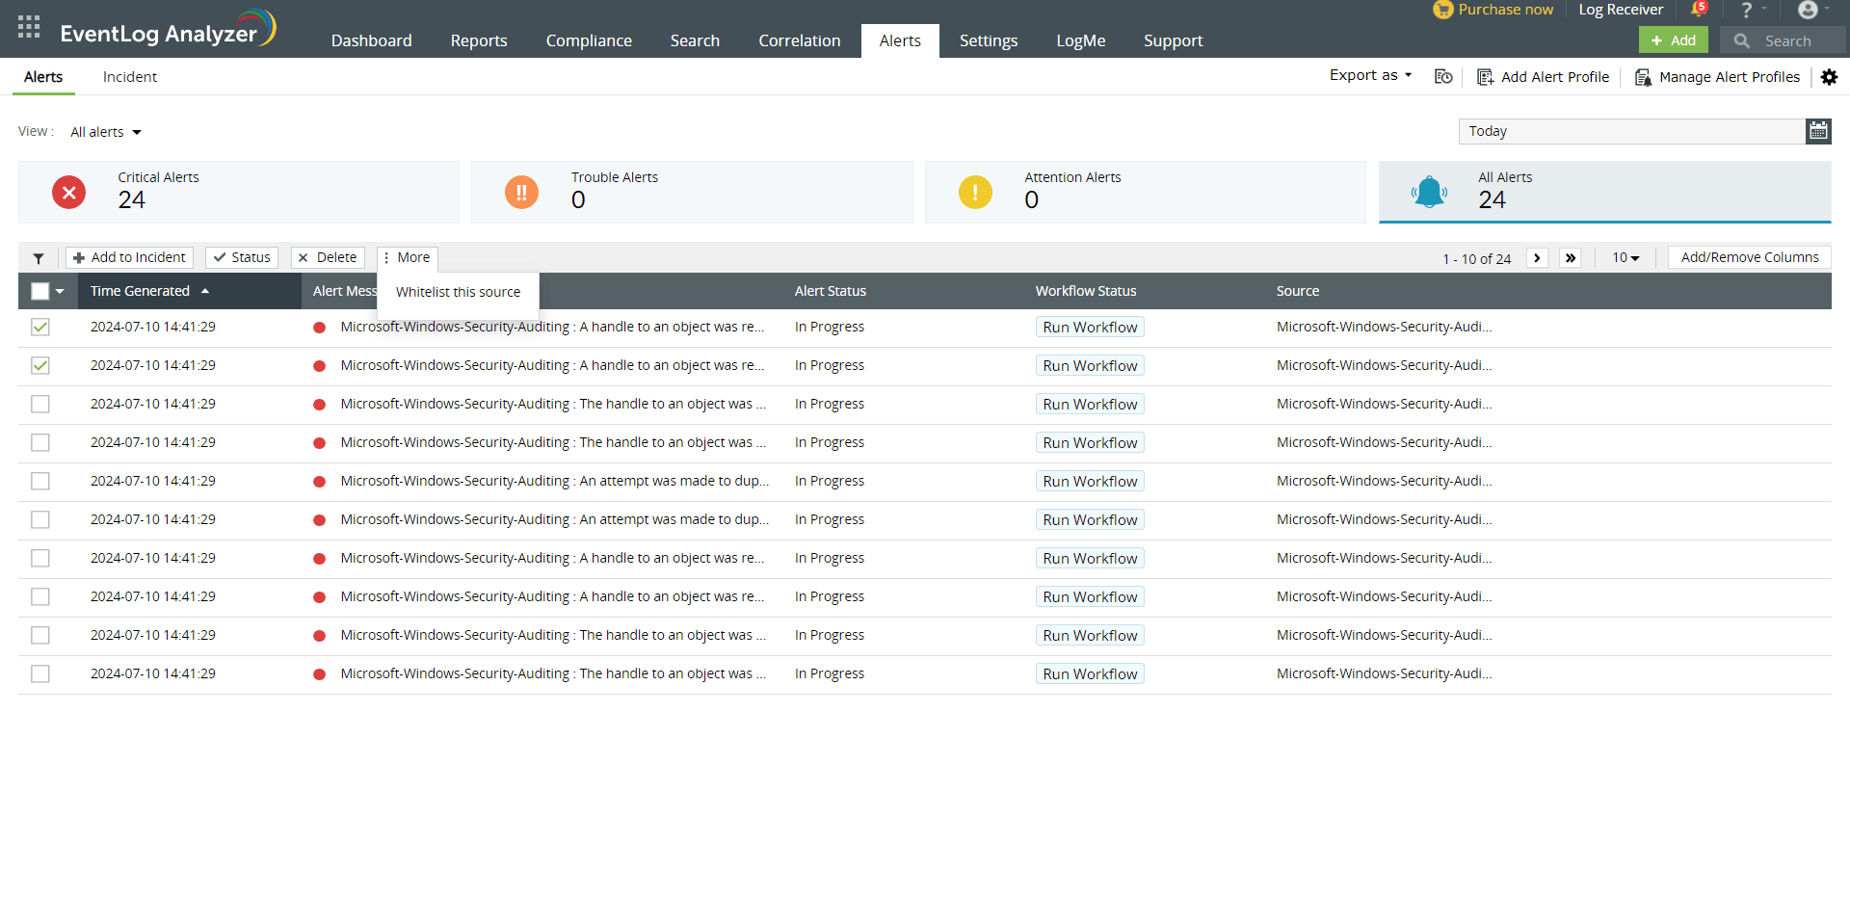Open the calendar date picker icon
Viewport: 1850px width, 923px height.
point(1818,131)
